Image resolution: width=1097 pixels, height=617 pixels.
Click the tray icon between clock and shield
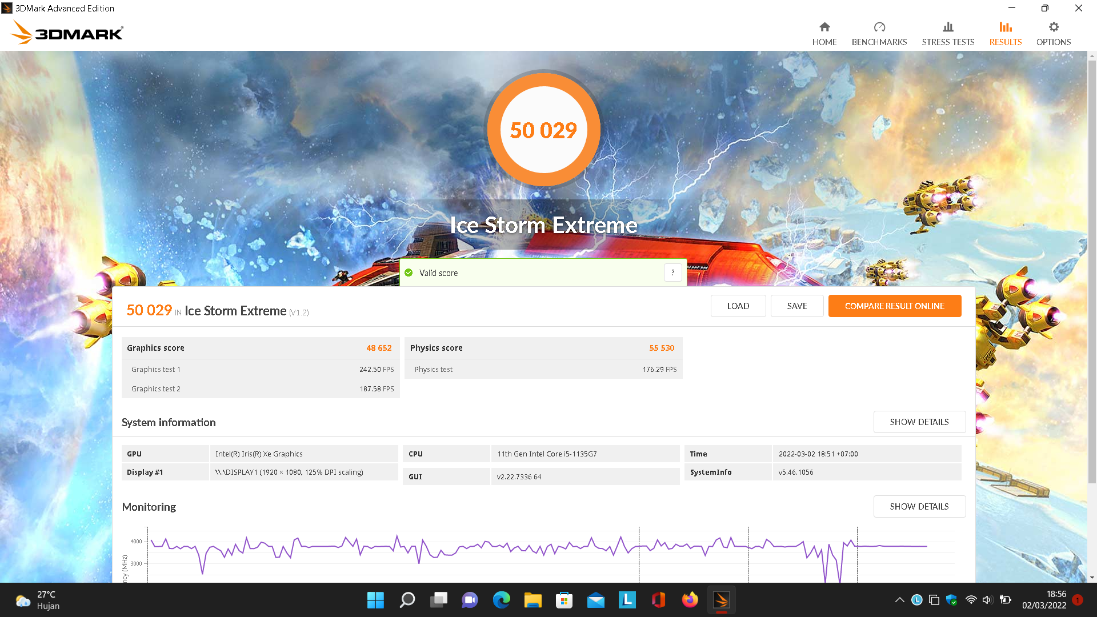(x=934, y=600)
